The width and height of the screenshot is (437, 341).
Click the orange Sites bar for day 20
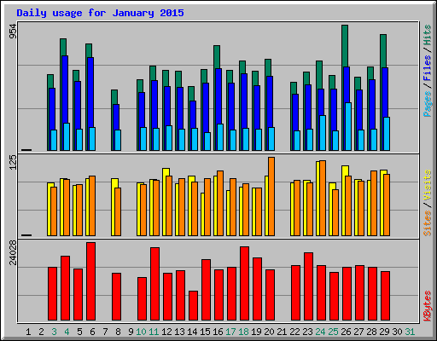(x=271, y=196)
